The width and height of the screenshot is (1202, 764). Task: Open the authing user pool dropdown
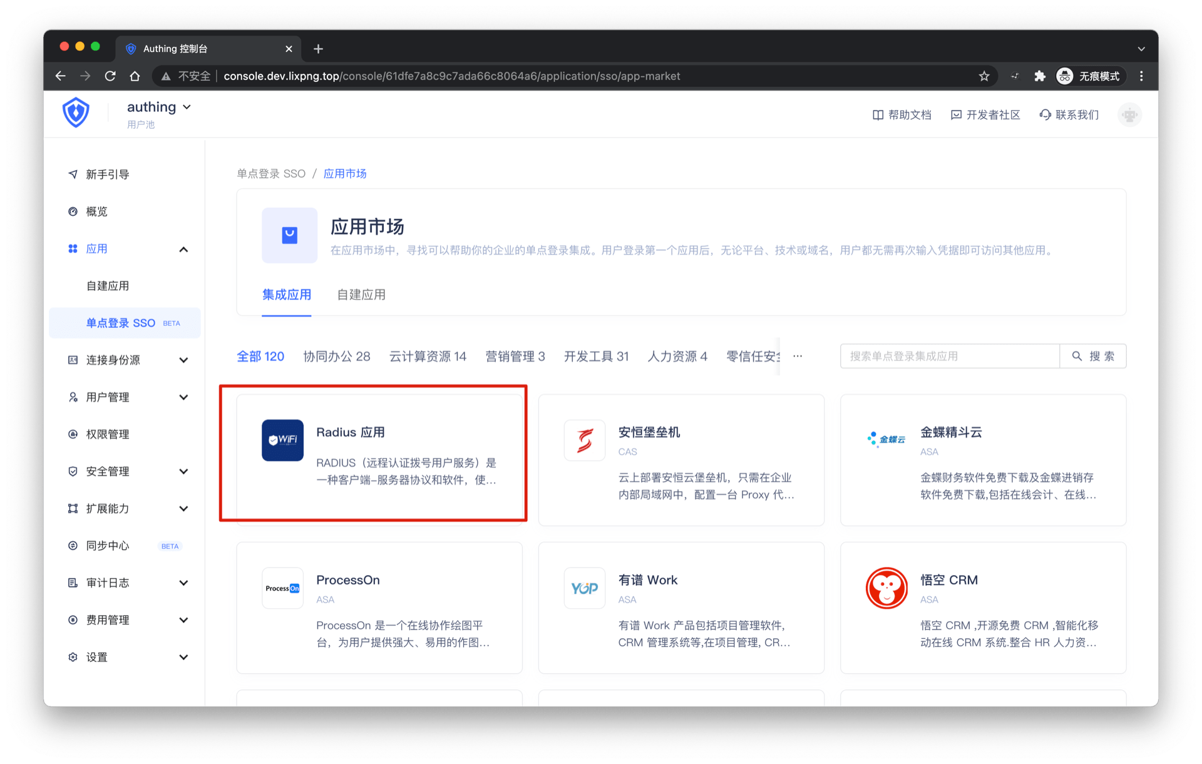(159, 107)
